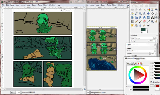
Task: Select the Measure compass tool
Action: 144,13
